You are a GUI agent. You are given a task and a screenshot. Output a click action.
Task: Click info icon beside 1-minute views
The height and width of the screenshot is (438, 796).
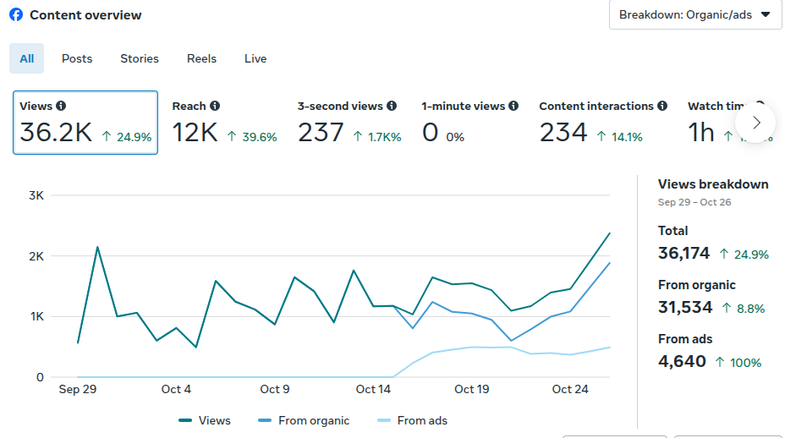coord(513,106)
